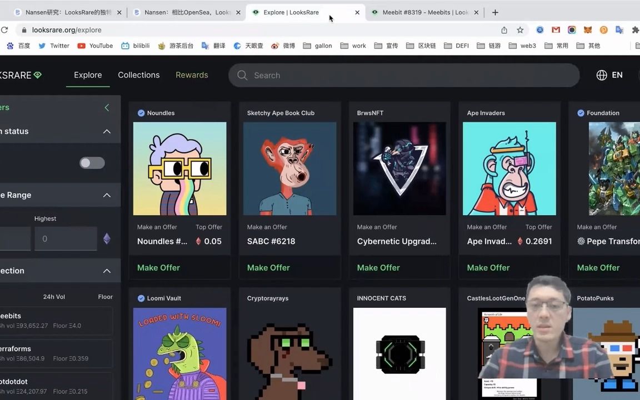Open the Gmail extension icon
This screenshot has width=640, height=400.
tap(556, 30)
